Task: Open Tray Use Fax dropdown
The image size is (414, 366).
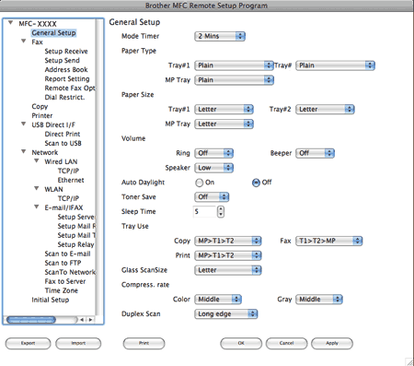Action: [329, 241]
